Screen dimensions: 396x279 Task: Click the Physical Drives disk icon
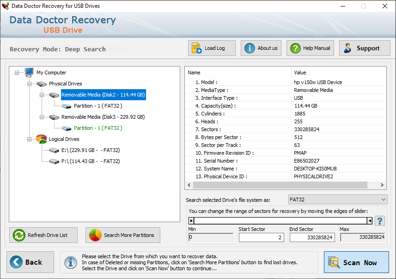42,84
